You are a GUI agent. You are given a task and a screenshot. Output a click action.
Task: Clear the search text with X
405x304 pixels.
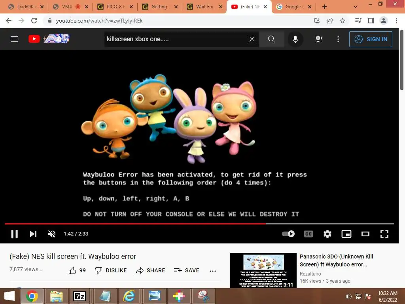(252, 39)
